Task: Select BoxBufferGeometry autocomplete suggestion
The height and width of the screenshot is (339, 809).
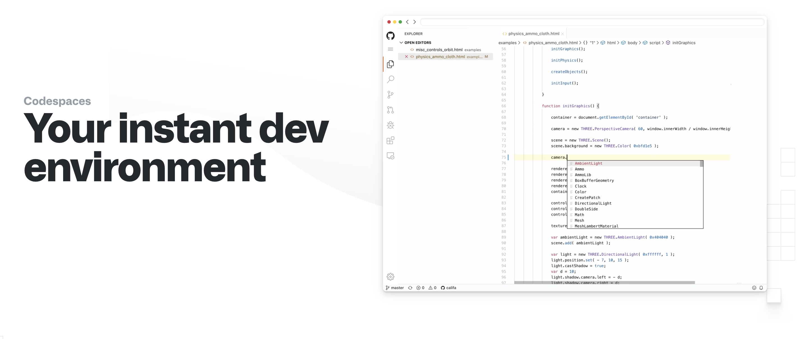Action: tap(634, 180)
